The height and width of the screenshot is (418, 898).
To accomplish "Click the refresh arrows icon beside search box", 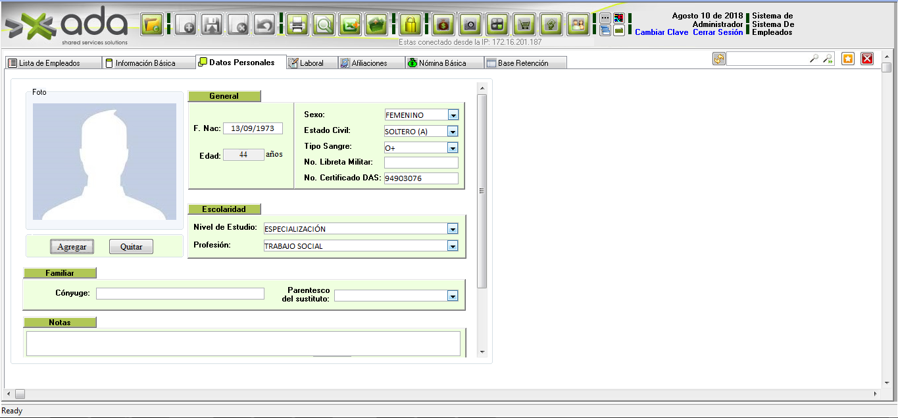I will (x=718, y=59).
